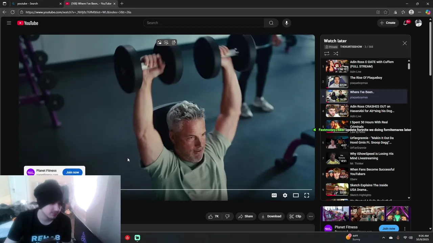Click the browser address bar URL

coord(78,12)
